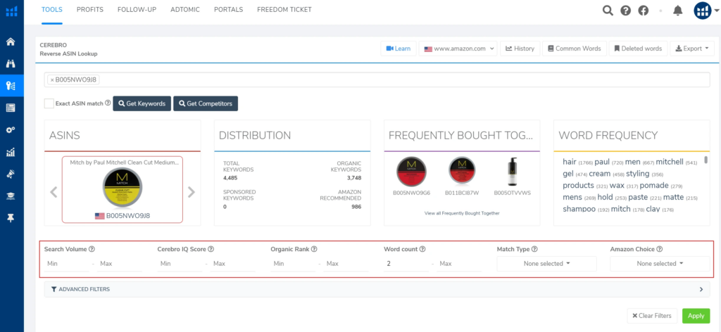Open the marketing rocket icon in sidebar

11,174
